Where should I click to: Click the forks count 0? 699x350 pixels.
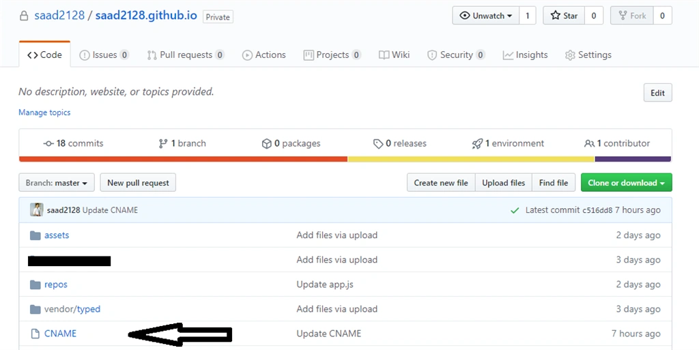(662, 16)
